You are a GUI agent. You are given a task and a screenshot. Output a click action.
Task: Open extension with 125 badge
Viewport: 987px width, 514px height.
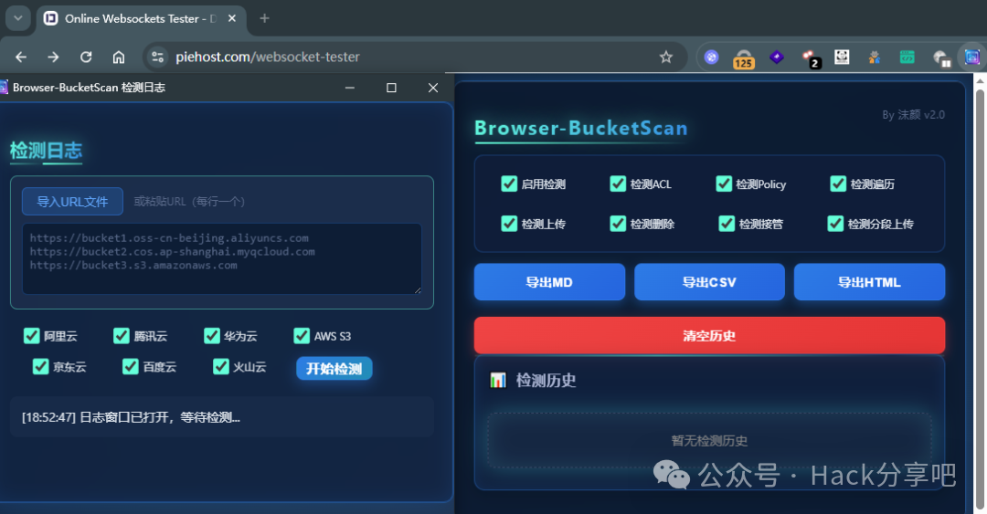click(743, 58)
